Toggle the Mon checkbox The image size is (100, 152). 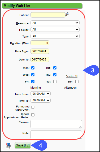(33, 68)
